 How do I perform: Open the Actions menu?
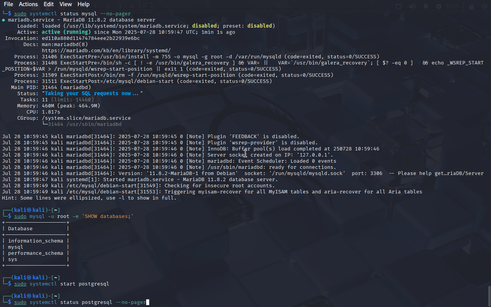pyautogui.click(x=28, y=4)
